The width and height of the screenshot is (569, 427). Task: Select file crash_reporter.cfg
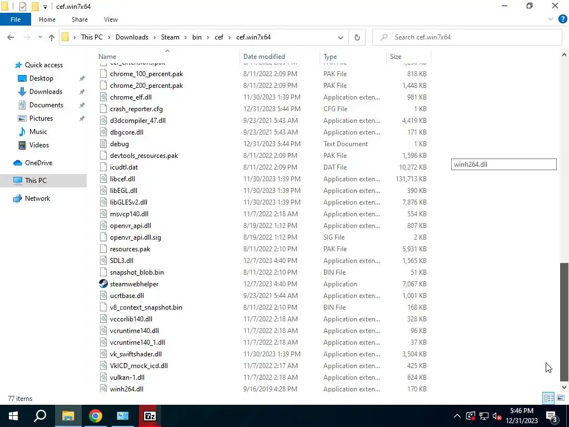coord(136,109)
